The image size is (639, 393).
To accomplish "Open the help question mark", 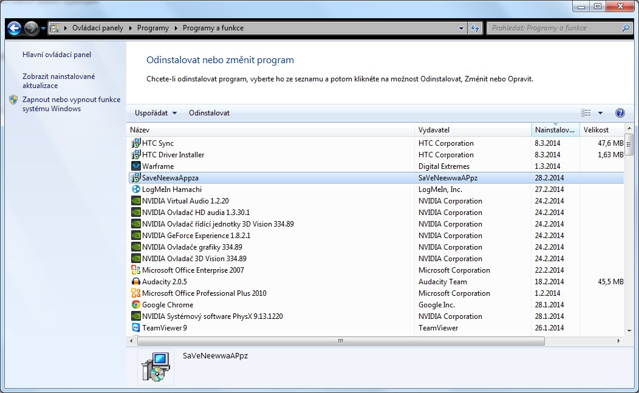I will 620,113.
